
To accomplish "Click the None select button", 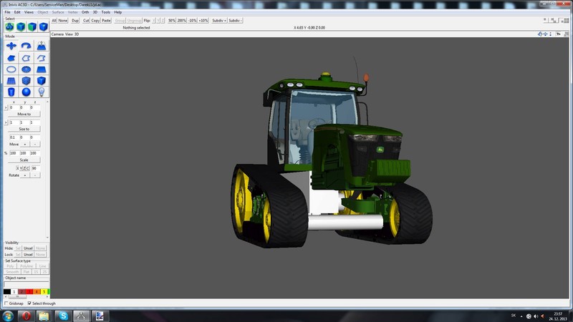I will [63, 21].
